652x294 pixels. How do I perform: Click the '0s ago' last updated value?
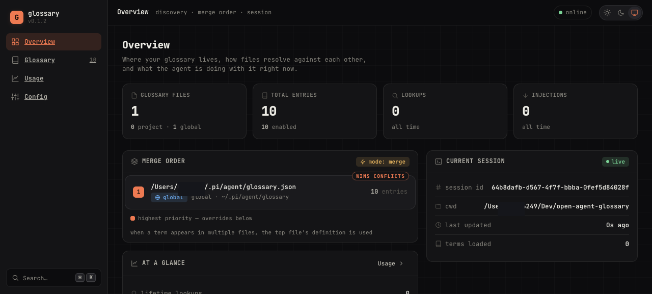[617, 225]
